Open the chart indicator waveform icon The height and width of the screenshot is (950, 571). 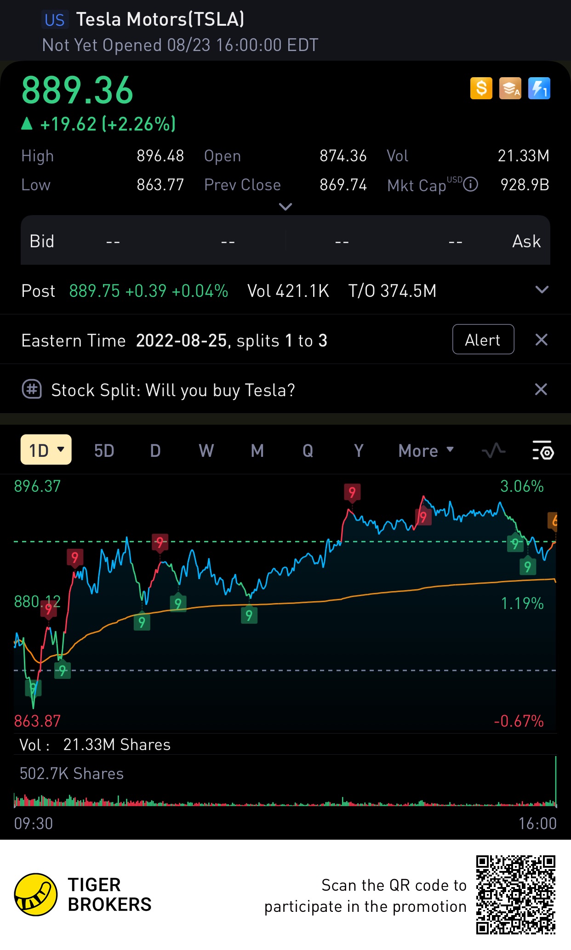(494, 450)
